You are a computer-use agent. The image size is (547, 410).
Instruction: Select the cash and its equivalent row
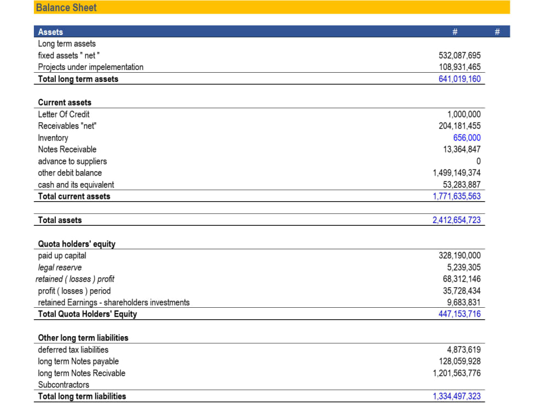point(75,185)
